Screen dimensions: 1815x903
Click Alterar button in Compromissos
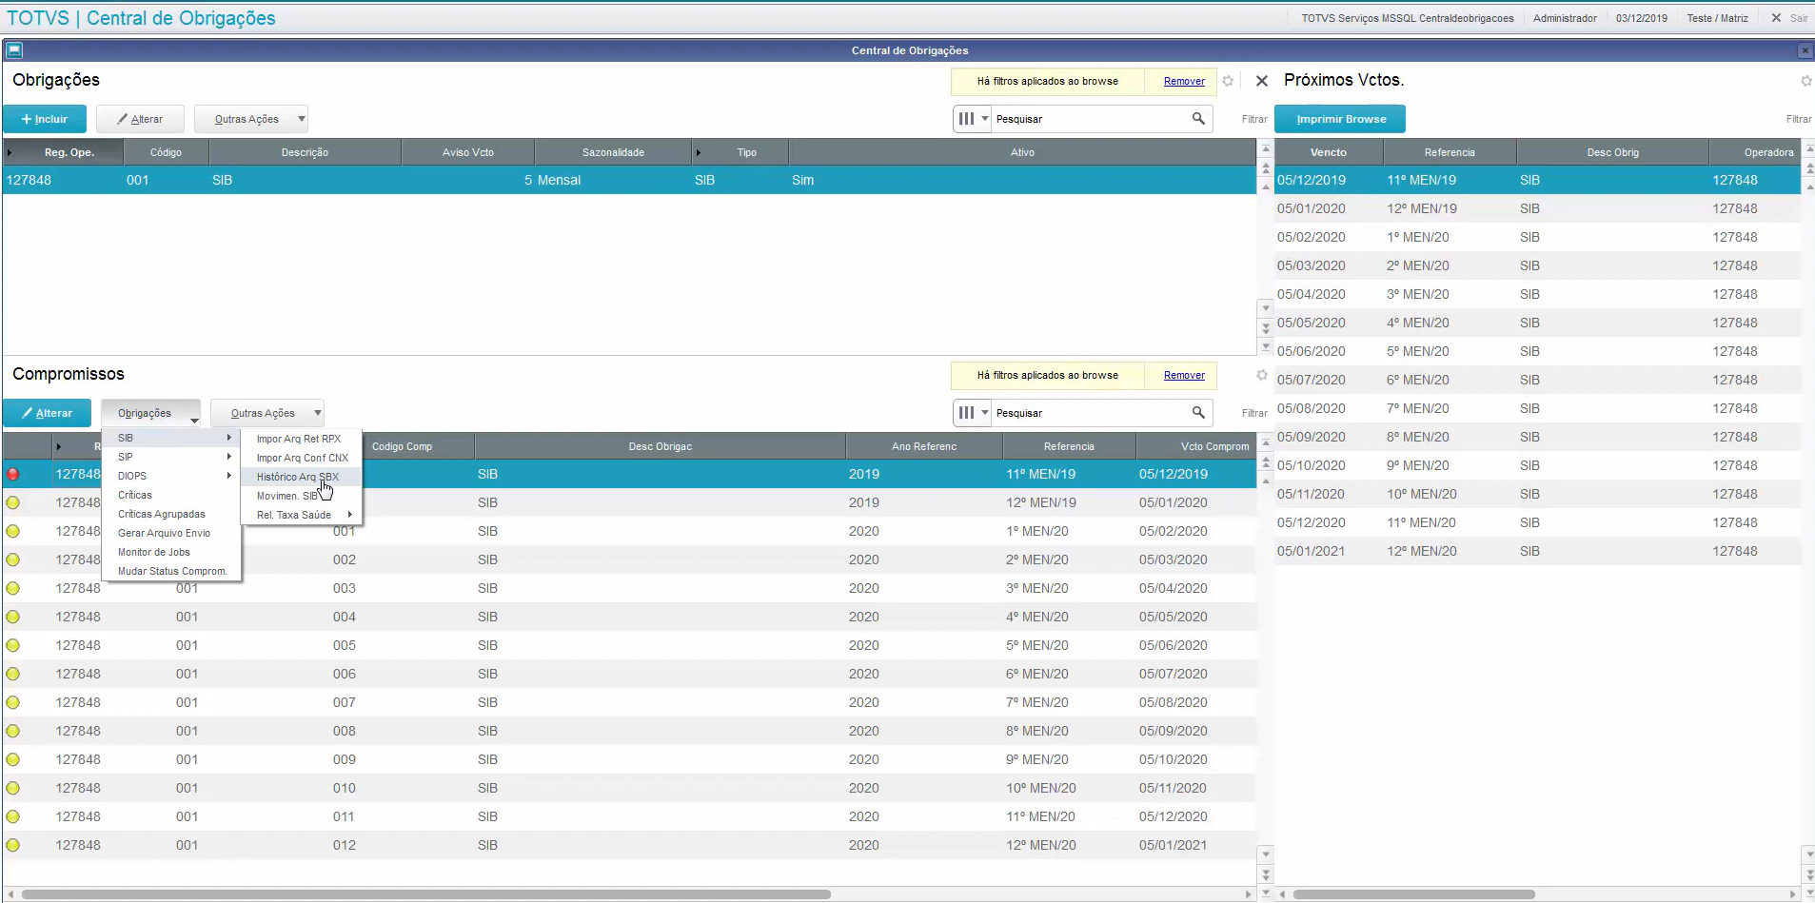click(x=47, y=413)
